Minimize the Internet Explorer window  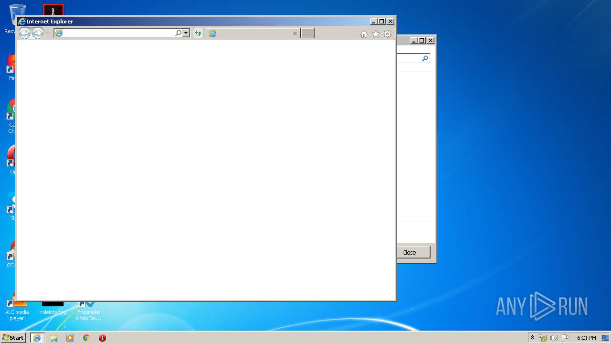tap(374, 21)
